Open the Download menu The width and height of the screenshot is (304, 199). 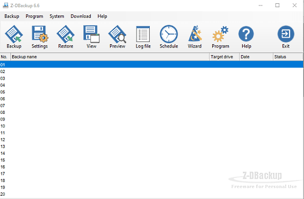pos(81,16)
